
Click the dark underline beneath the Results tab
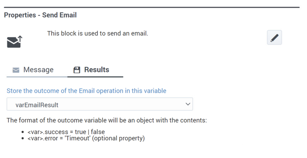(95, 77)
